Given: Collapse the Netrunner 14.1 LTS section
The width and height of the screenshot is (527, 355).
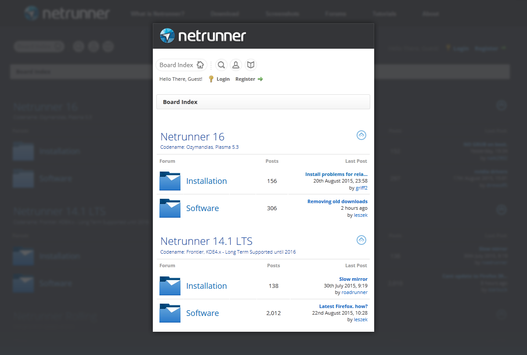Looking at the screenshot, I should point(361,240).
